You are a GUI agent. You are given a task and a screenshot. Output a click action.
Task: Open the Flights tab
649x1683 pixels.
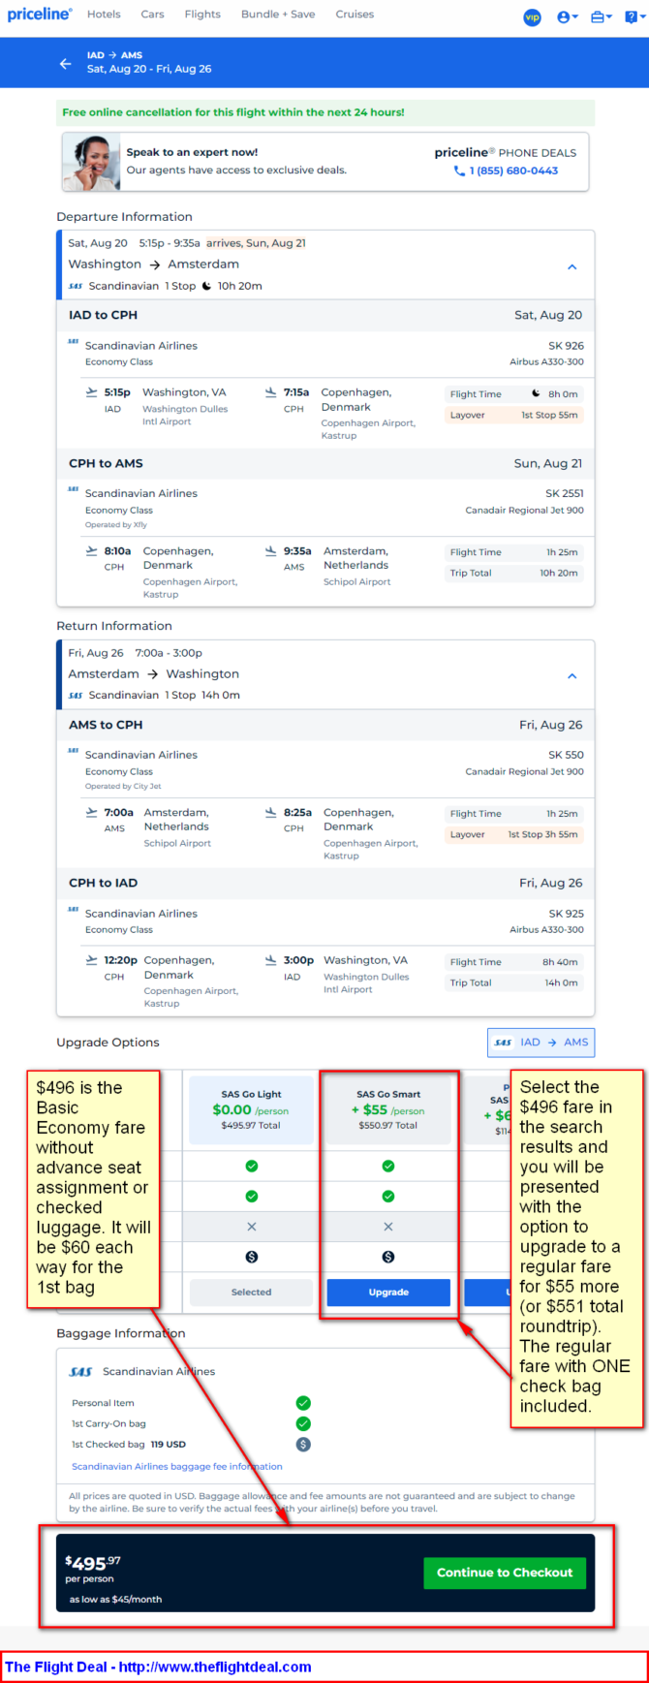(202, 15)
